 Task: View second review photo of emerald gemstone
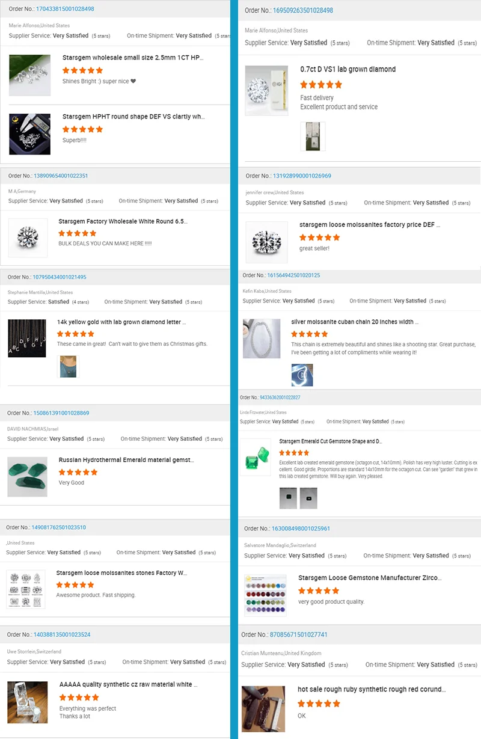tap(308, 498)
